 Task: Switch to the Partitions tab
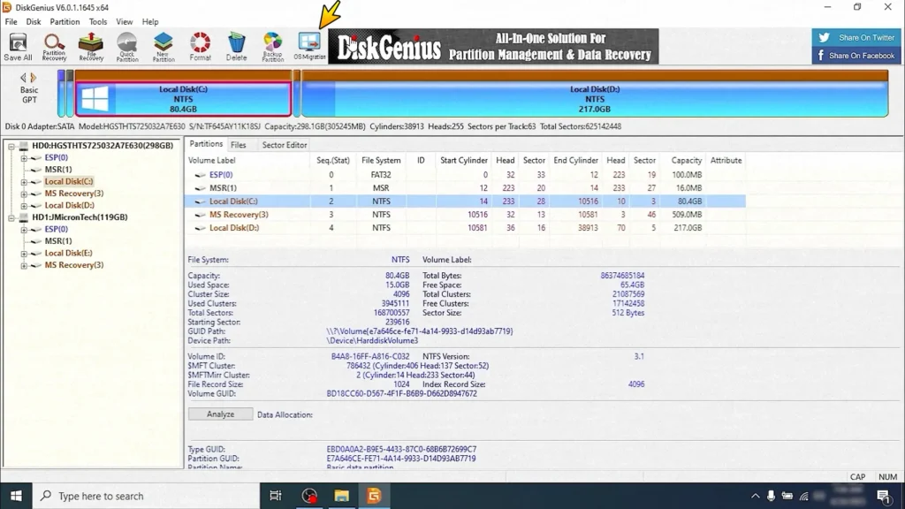(x=205, y=144)
